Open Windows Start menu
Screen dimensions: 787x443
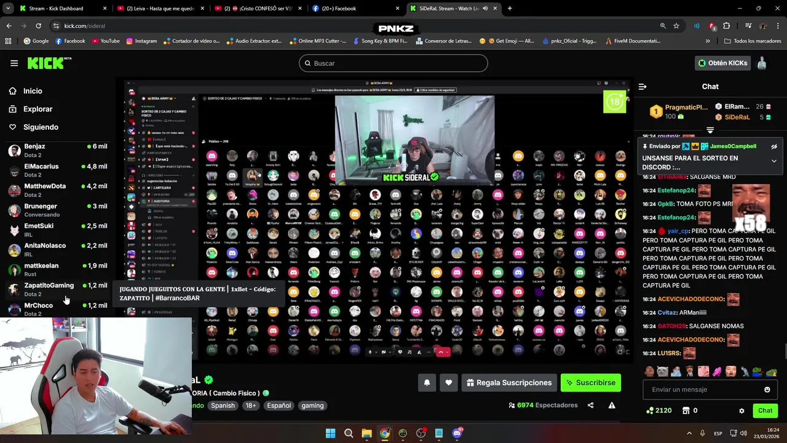tap(331, 433)
